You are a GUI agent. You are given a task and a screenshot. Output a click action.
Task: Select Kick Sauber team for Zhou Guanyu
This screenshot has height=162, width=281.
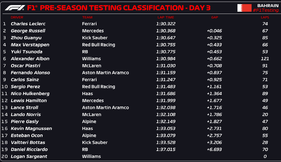tap(95, 38)
